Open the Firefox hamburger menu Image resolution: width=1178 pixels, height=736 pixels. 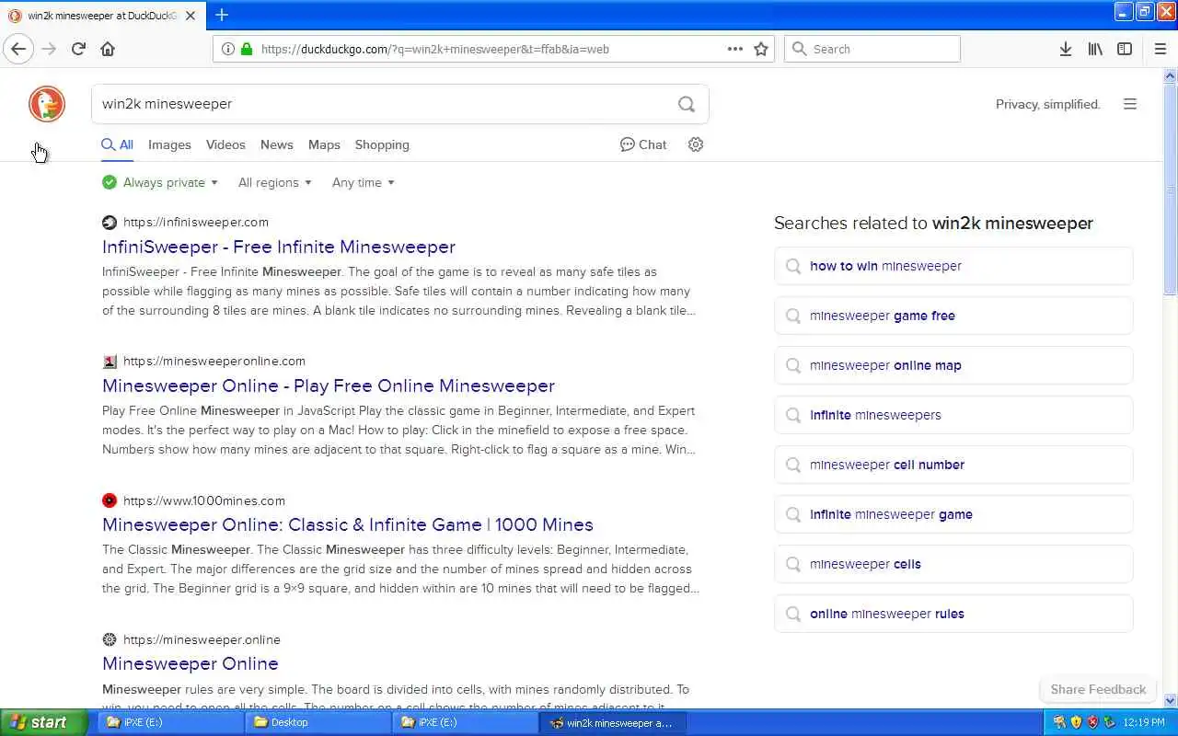[x=1160, y=49]
